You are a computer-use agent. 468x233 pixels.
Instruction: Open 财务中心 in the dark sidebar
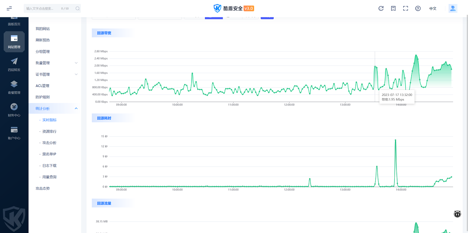(x=14, y=110)
